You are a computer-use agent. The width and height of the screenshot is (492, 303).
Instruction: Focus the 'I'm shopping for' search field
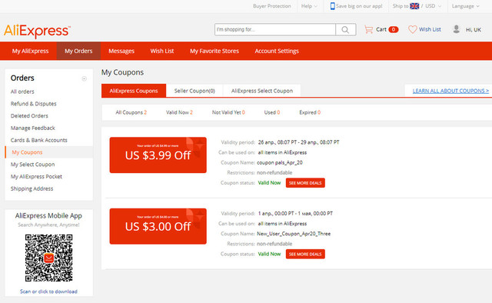(x=275, y=29)
